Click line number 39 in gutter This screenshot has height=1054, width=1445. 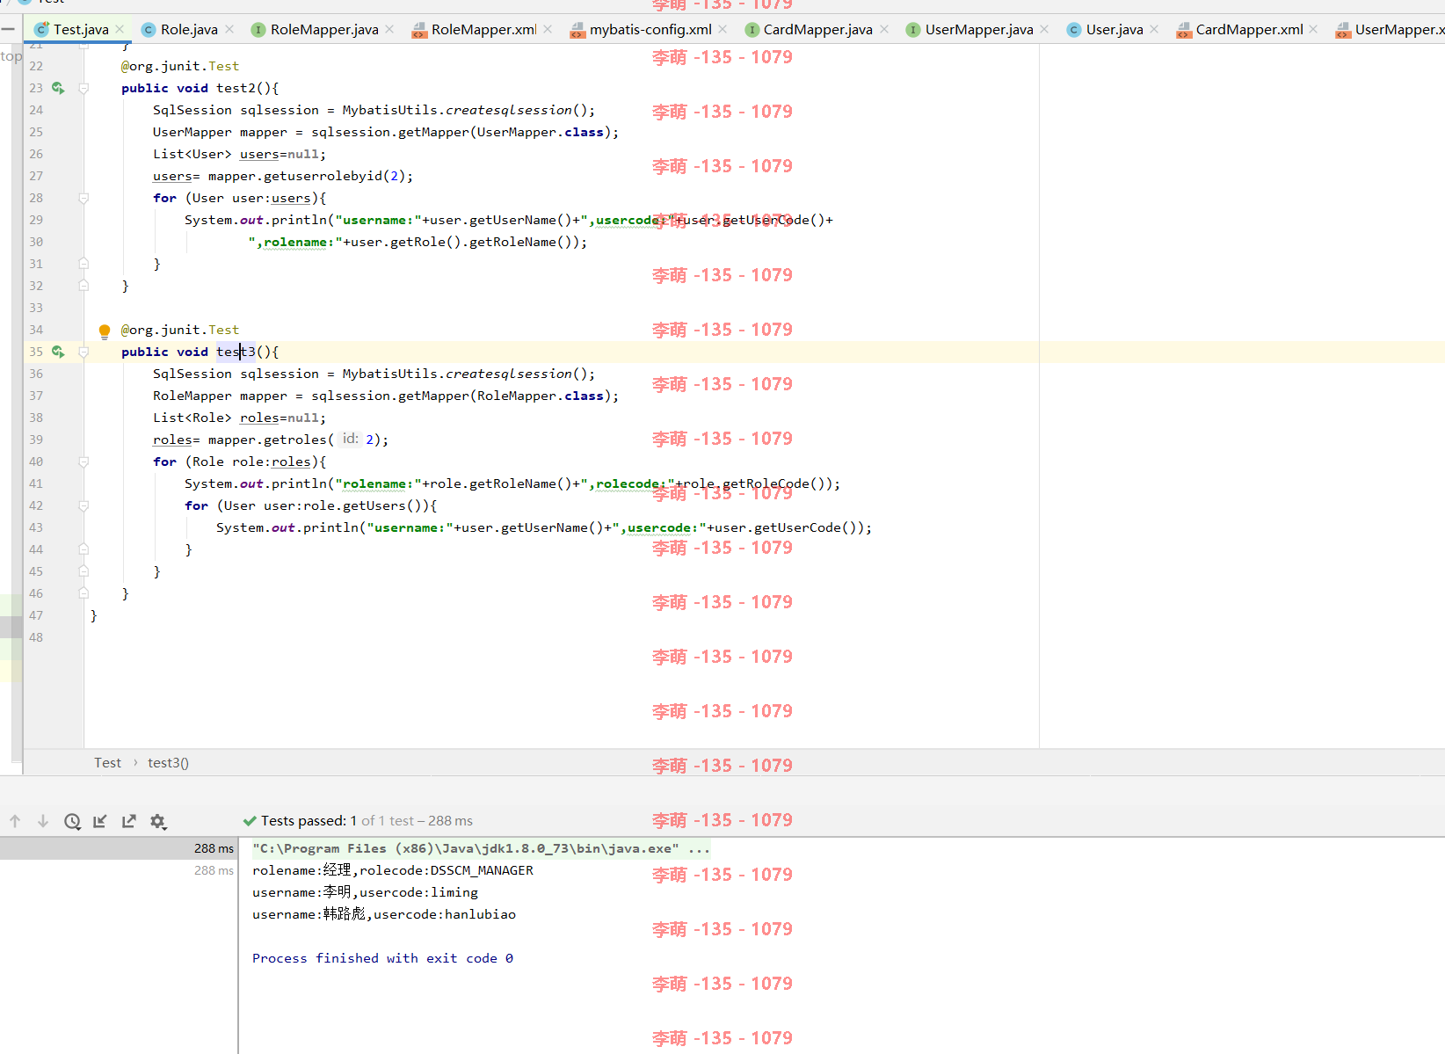coord(36,440)
